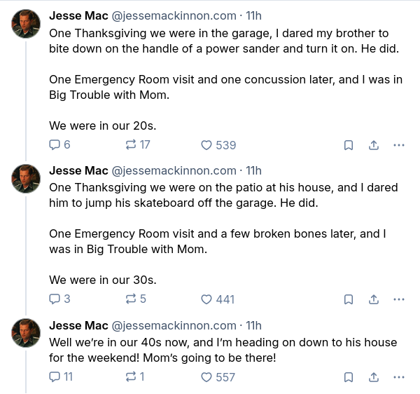This screenshot has height=394, width=420.
Task: Bookmark the skateboard post
Action: (x=348, y=299)
